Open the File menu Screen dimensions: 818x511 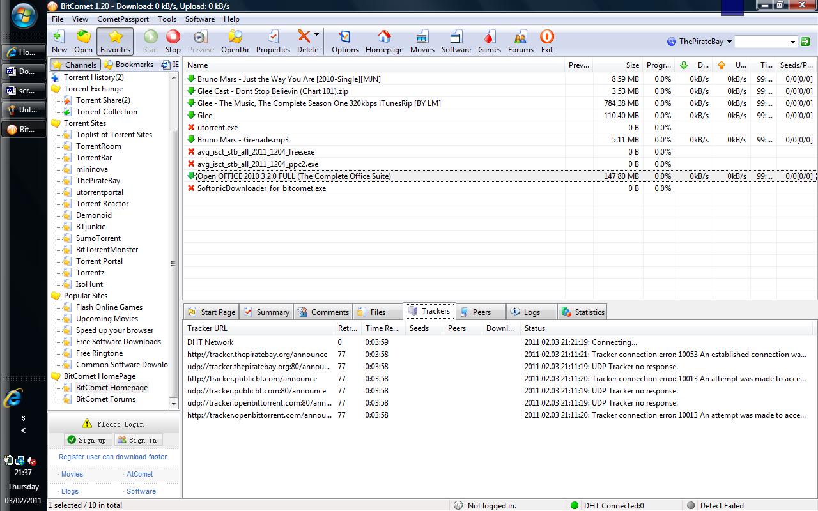58,19
